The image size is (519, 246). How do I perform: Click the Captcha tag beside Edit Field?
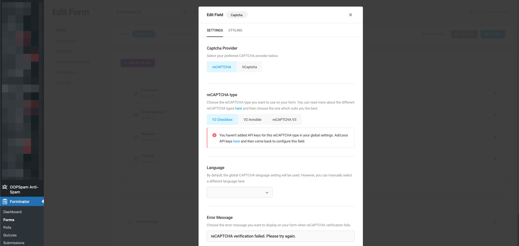[237, 15]
